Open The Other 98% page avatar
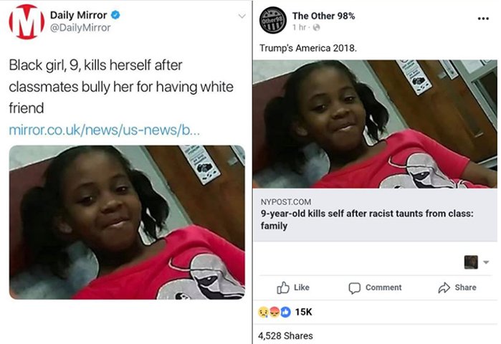 point(272,20)
